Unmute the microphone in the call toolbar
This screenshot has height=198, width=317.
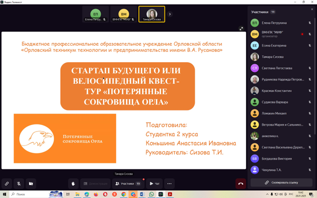coord(19,184)
